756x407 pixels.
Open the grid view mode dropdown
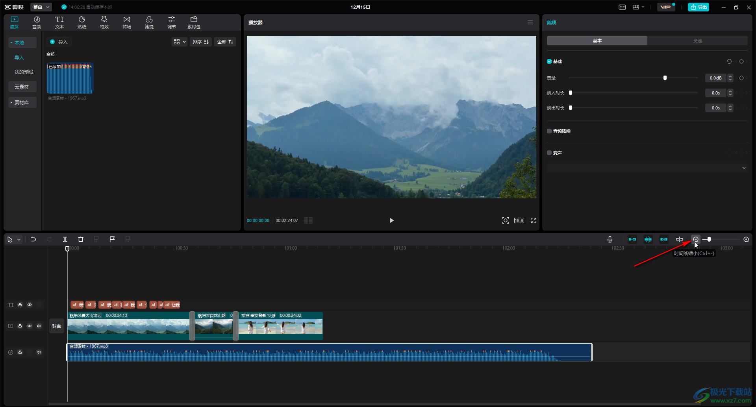click(x=180, y=42)
